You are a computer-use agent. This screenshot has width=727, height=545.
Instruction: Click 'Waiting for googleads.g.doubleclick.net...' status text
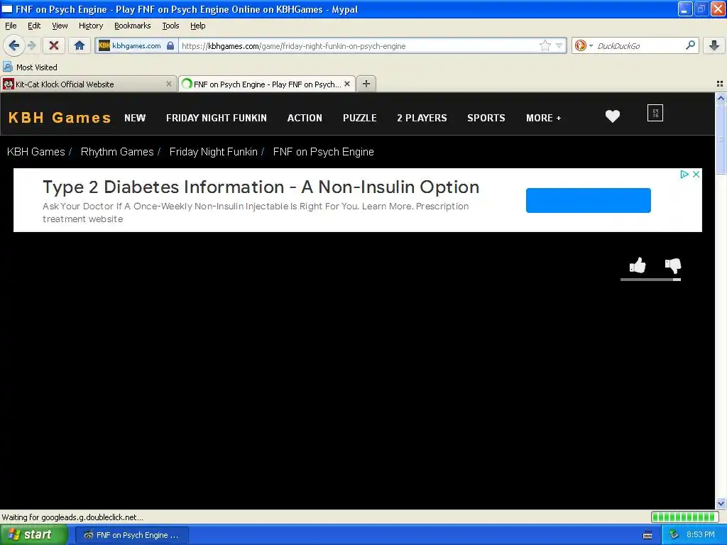click(72, 517)
